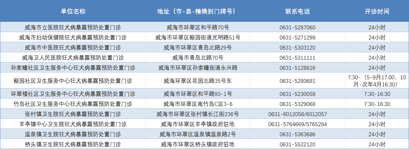Click the 地址 column header

(x=198, y=11)
